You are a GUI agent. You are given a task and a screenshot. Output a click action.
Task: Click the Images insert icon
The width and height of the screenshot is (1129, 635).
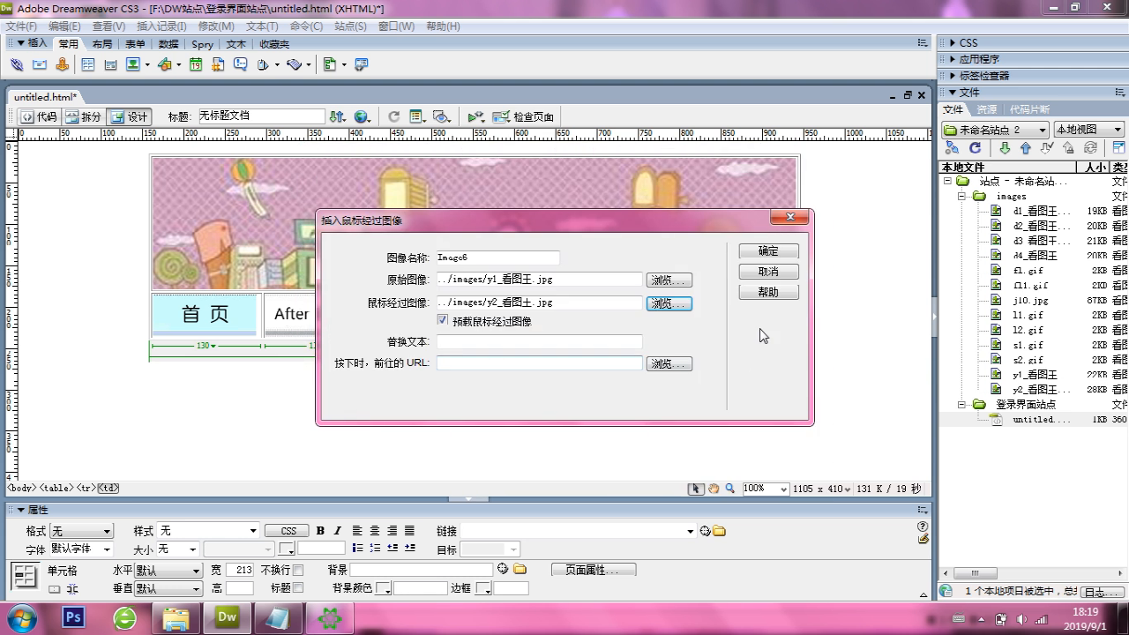click(133, 64)
